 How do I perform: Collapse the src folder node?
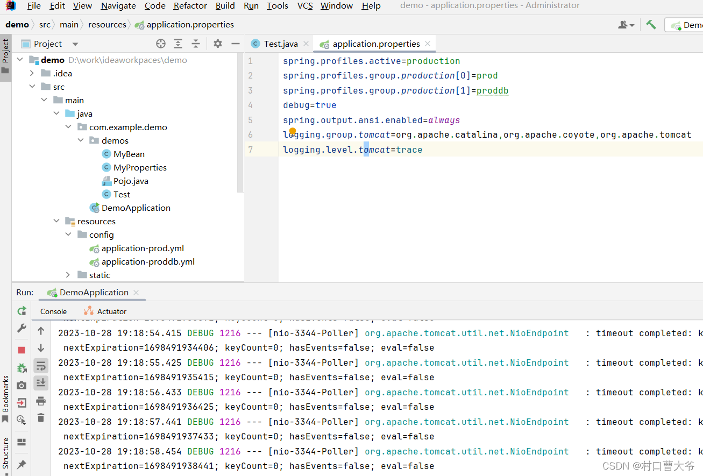tap(32, 87)
